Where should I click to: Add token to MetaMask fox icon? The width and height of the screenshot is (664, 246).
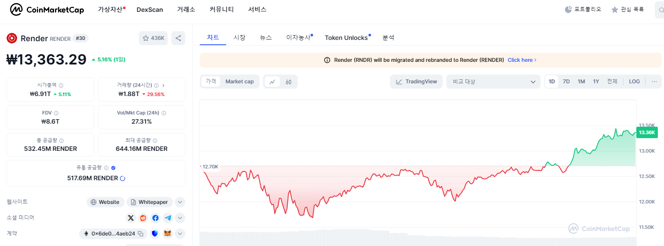tap(167, 234)
